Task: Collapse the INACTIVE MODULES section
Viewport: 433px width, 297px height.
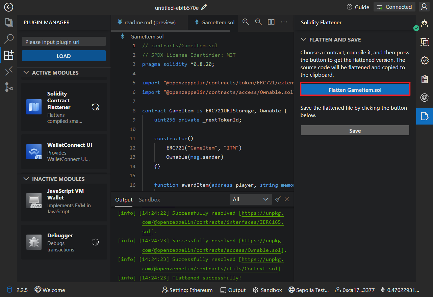Action: click(x=26, y=179)
